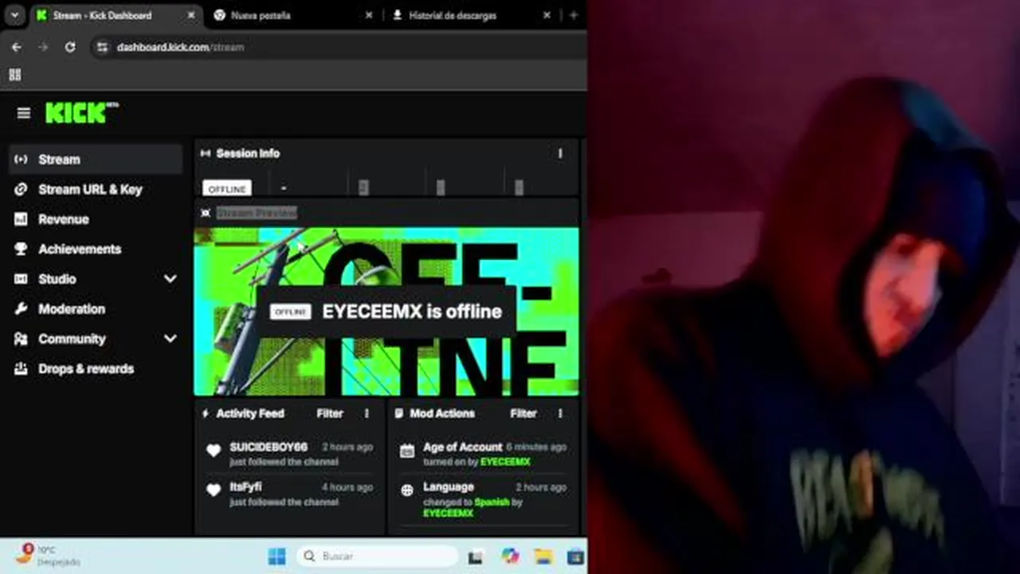Image resolution: width=1020 pixels, height=574 pixels.
Task: Open the weather widget on taskbar
Action: coord(48,556)
